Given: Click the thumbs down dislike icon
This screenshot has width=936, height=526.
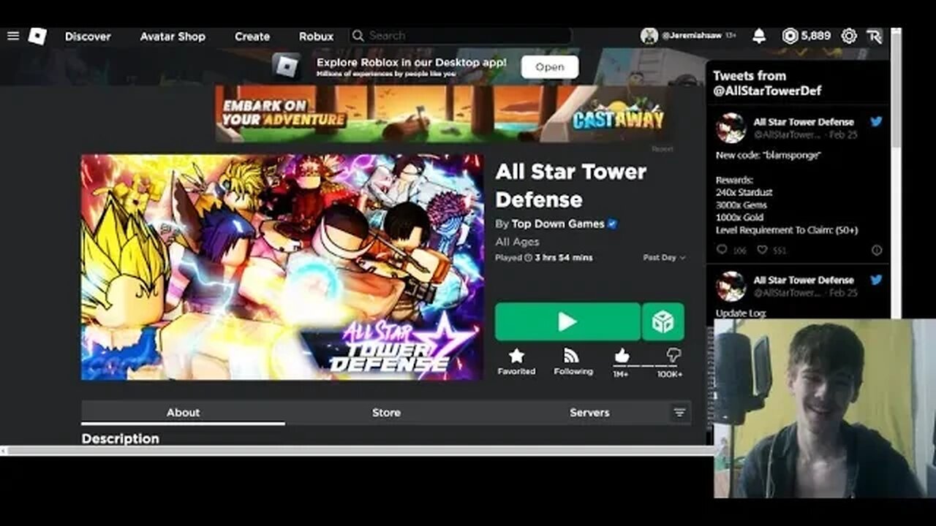Looking at the screenshot, I should pyautogui.click(x=673, y=355).
